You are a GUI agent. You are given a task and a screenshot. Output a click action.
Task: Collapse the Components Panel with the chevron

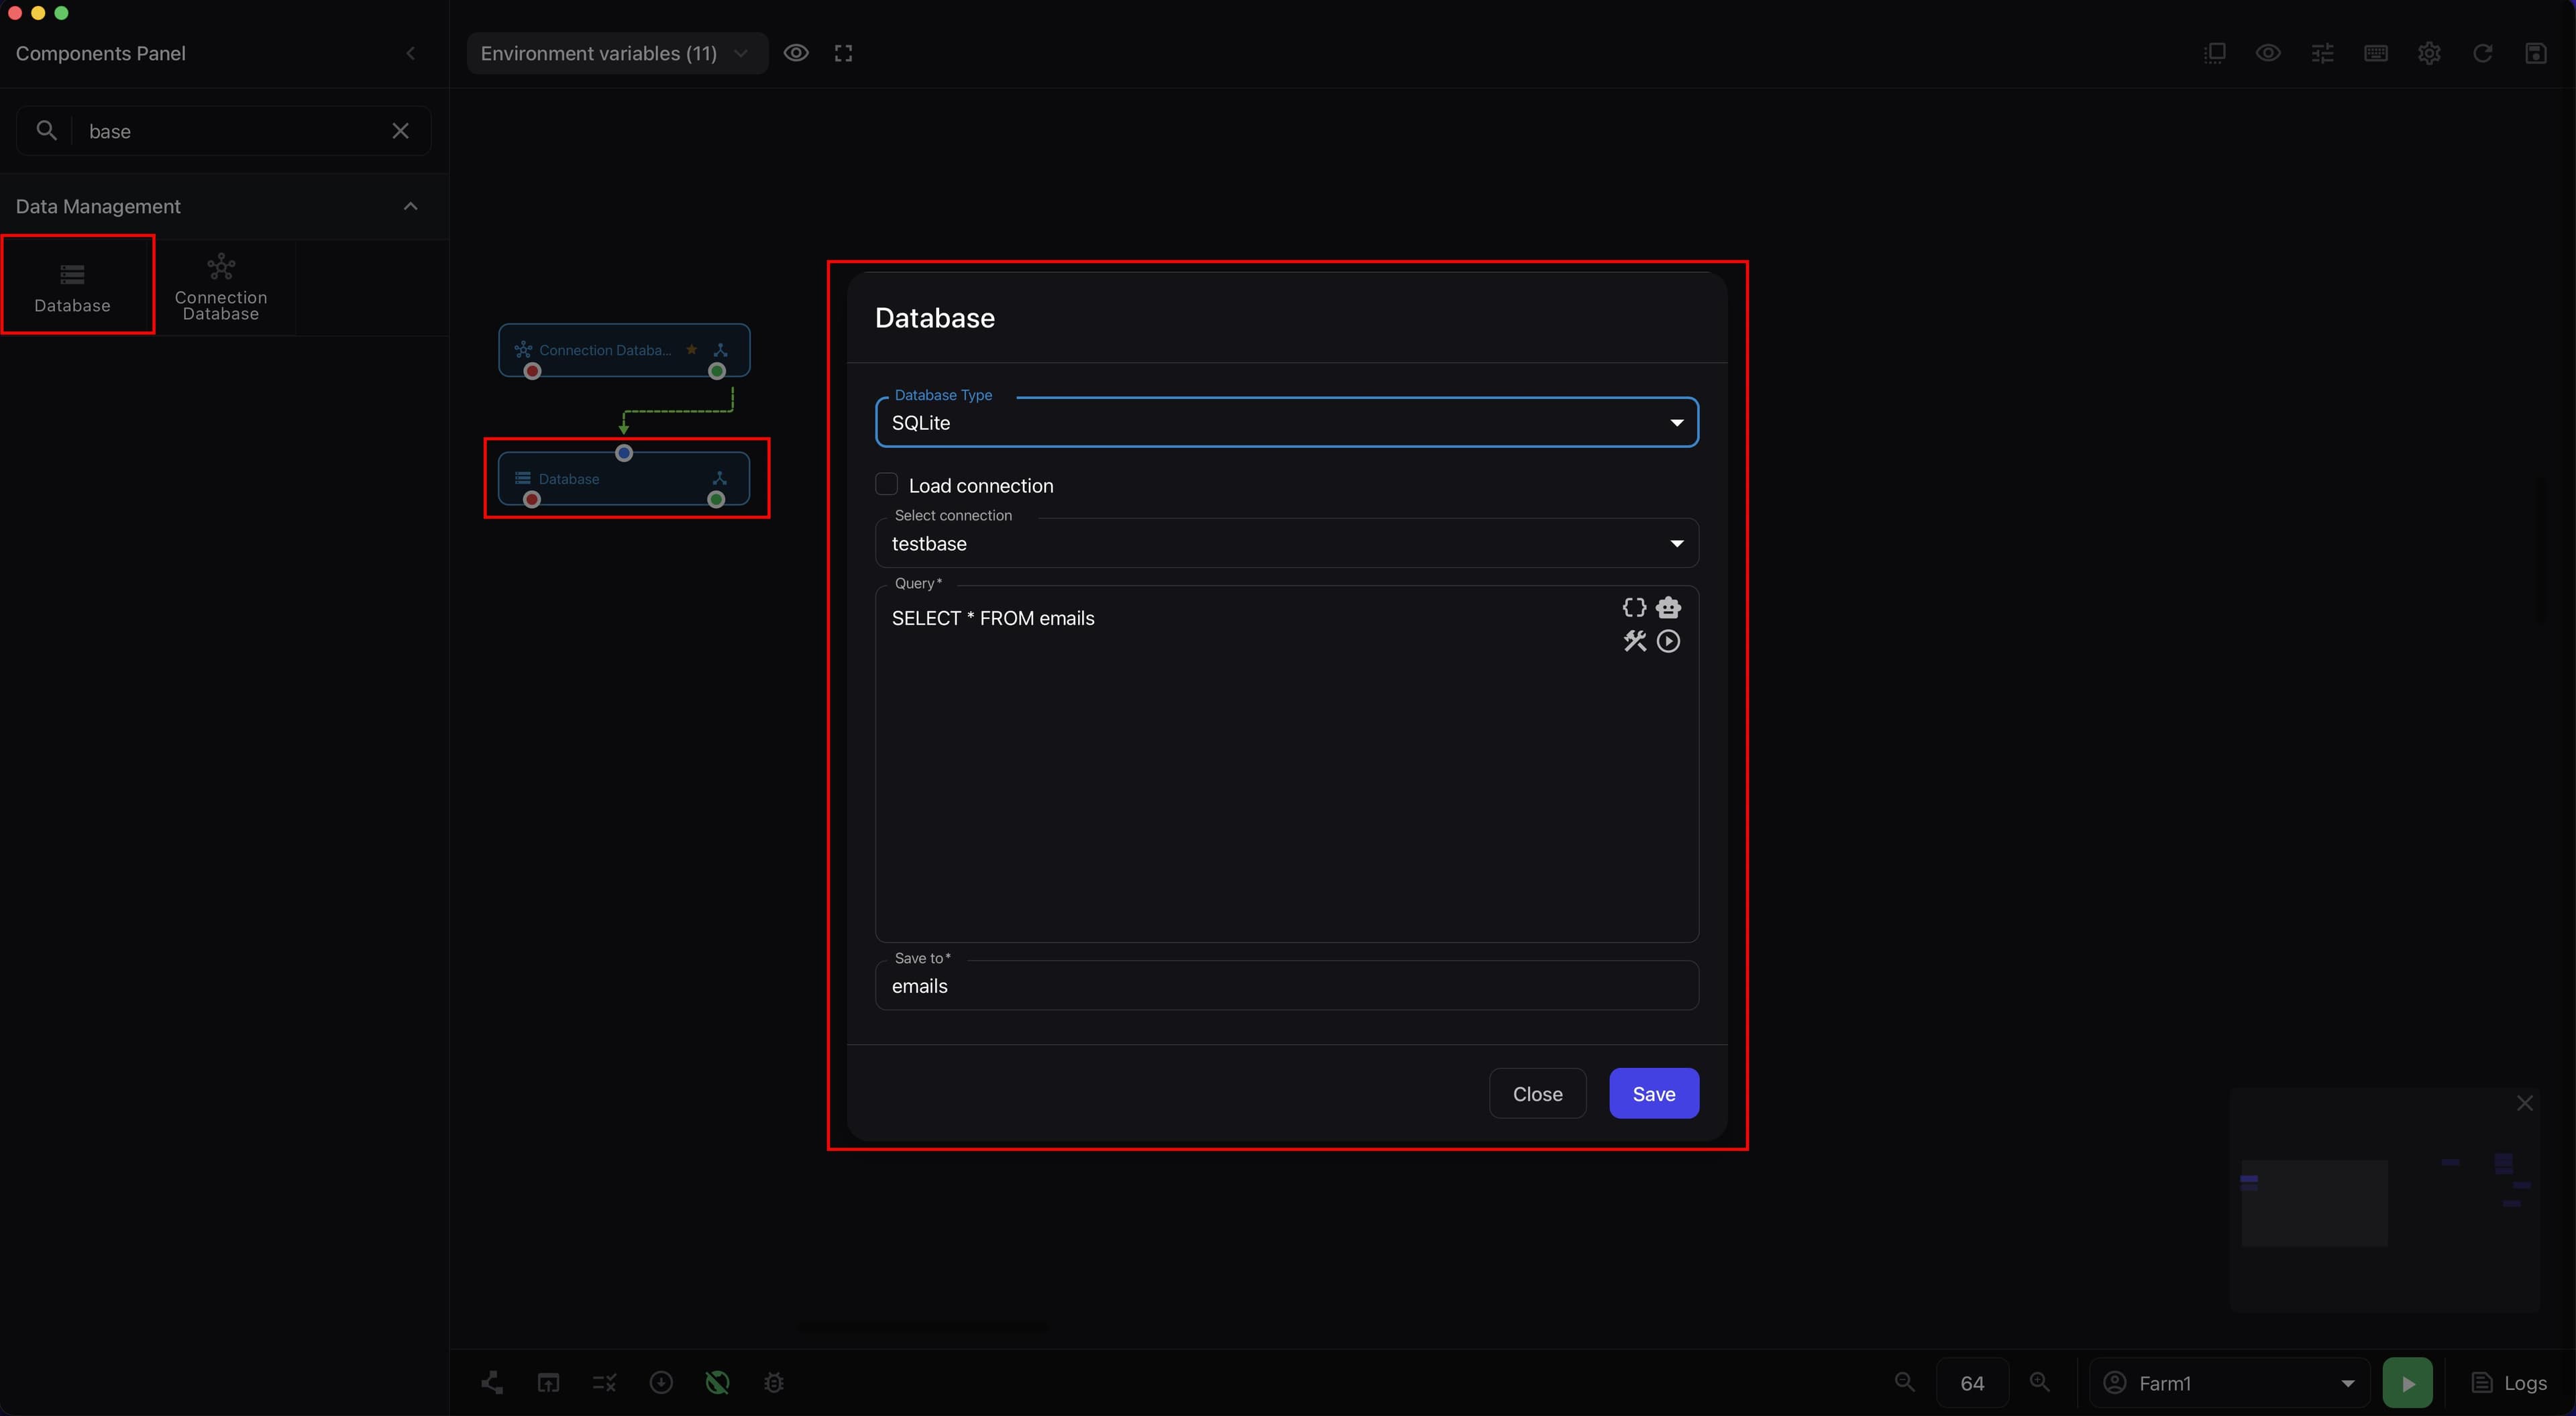point(410,53)
